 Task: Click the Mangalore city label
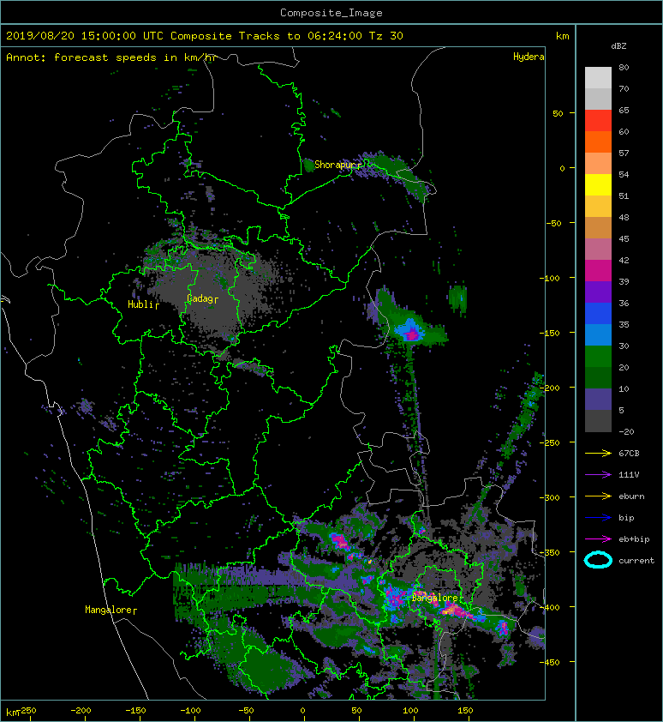tap(110, 610)
